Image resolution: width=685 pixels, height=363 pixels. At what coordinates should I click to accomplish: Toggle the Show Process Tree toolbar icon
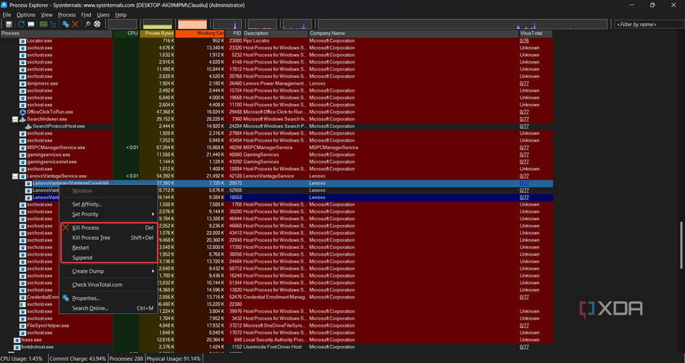click(x=53, y=25)
